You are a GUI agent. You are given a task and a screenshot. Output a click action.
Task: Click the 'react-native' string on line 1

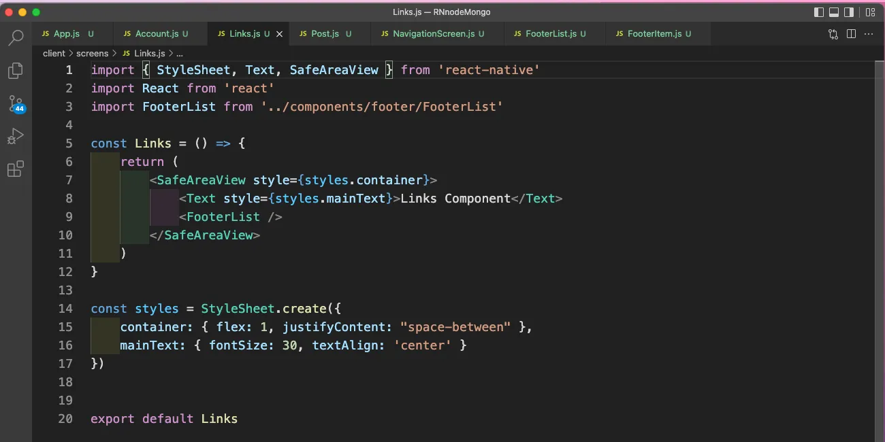pyautogui.click(x=489, y=70)
